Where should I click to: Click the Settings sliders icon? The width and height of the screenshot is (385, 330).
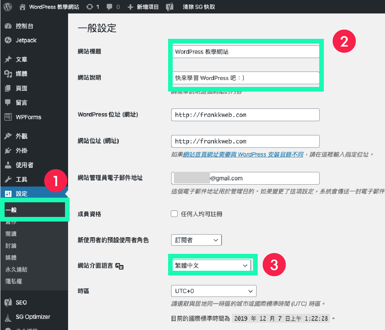[x=8, y=194]
